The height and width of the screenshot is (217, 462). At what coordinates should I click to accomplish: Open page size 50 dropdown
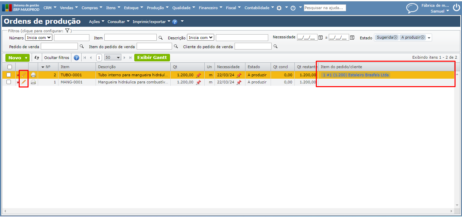(113, 58)
